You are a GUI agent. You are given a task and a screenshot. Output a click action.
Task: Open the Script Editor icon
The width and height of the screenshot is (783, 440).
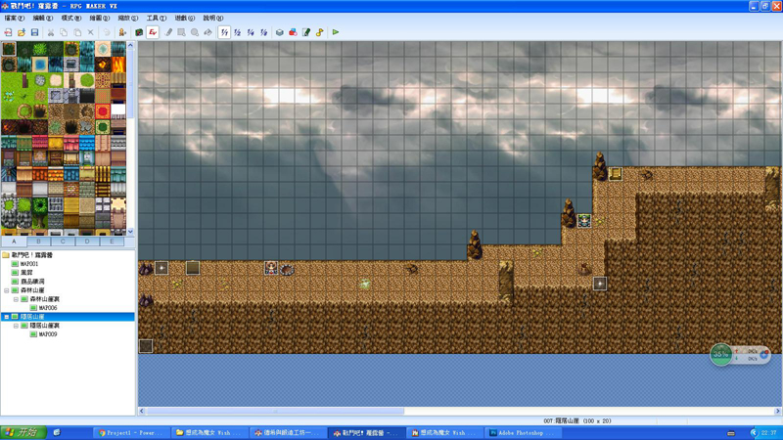(306, 32)
